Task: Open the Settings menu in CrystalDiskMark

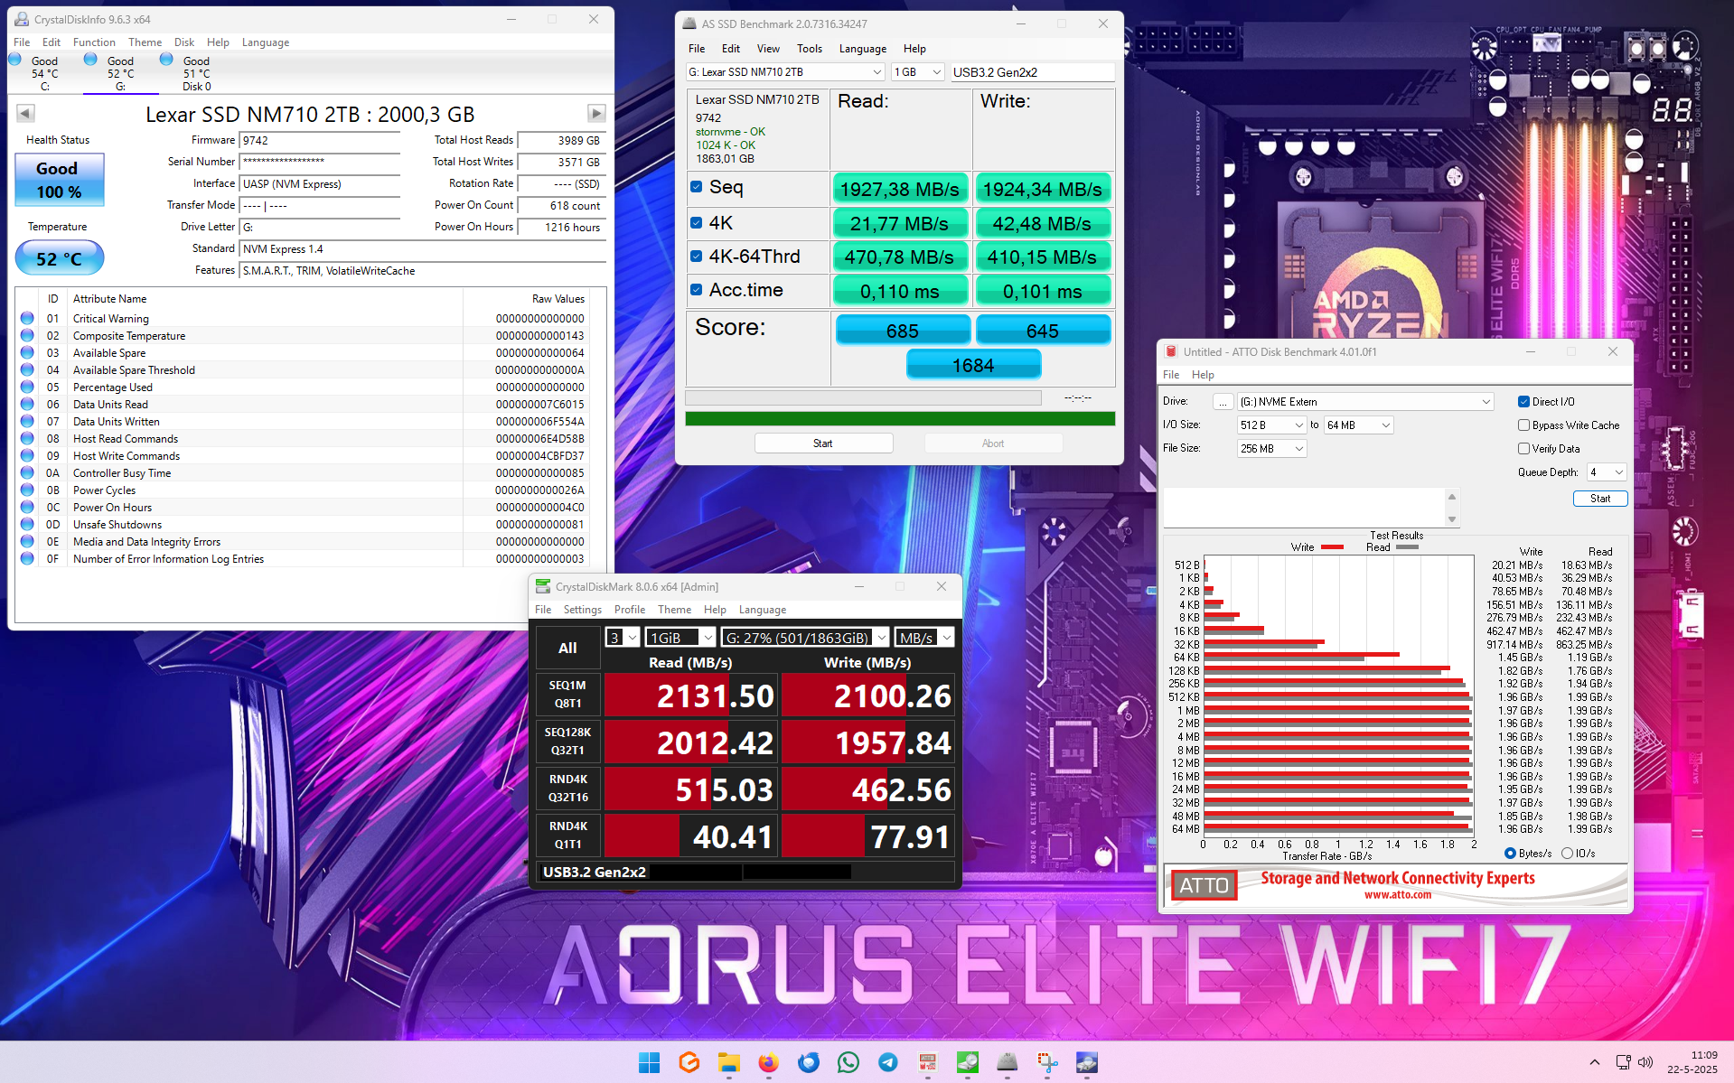Action: click(x=582, y=610)
